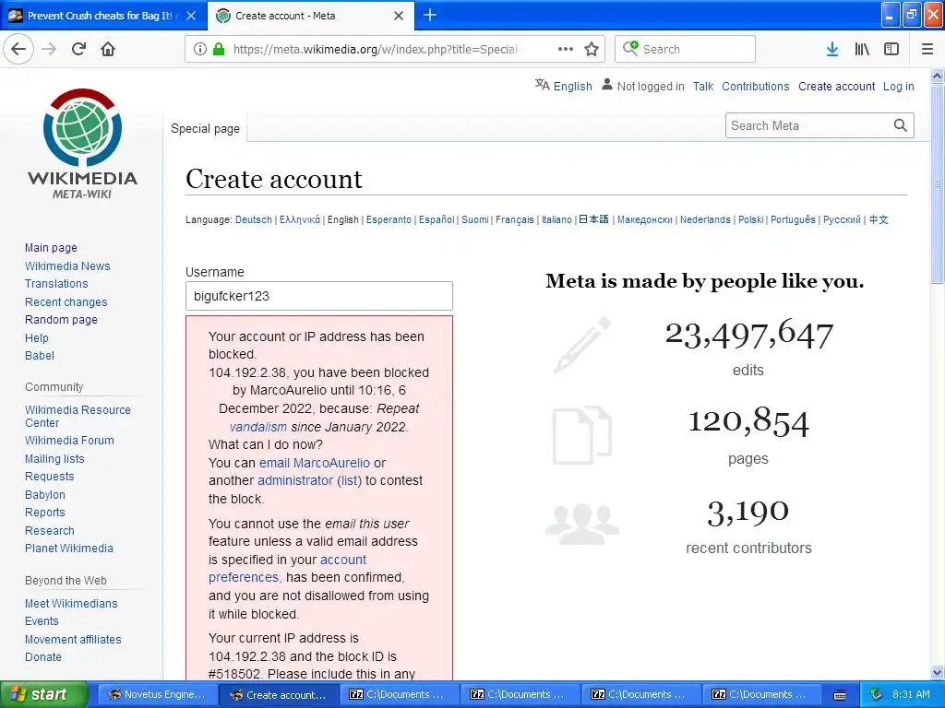Go back with the browser back arrow
945x708 pixels.
point(18,49)
